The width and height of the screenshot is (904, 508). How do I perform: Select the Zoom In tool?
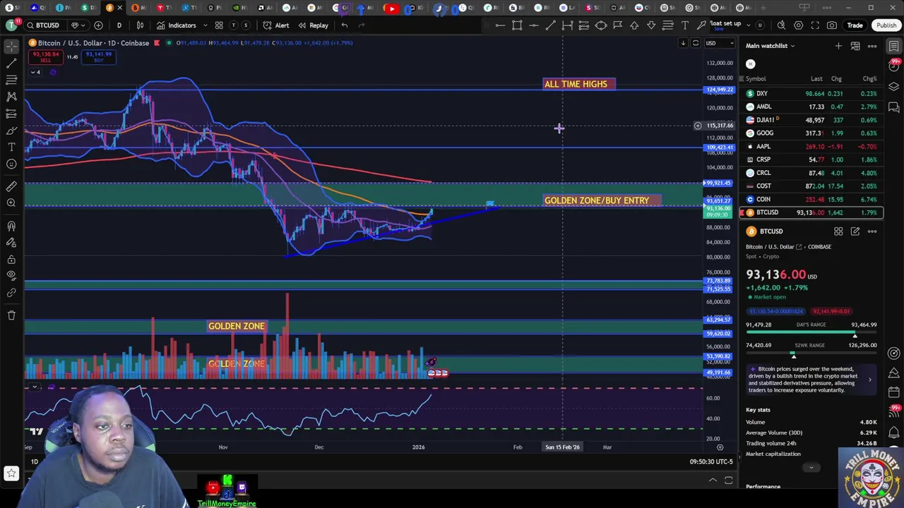tap(11, 203)
